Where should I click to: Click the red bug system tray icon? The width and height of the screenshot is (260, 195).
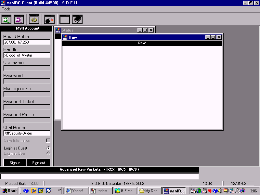pyautogui.click(x=210, y=191)
